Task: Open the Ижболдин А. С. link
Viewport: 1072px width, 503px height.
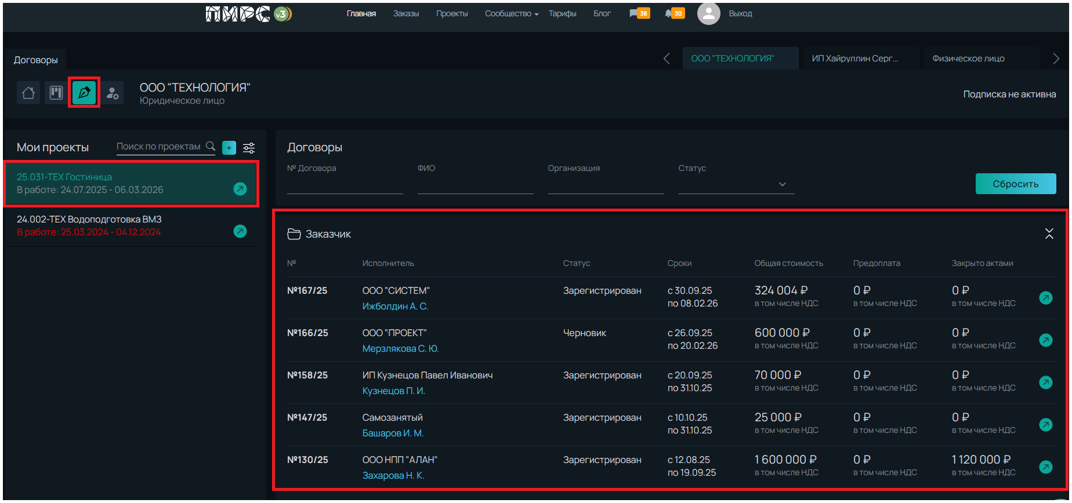Action: click(x=395, y=306)
